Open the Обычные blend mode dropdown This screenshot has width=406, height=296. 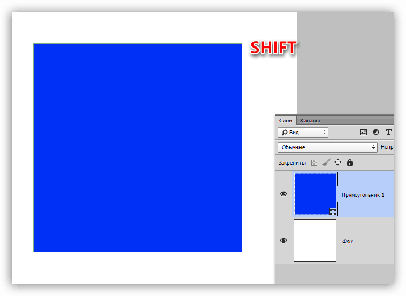[x=327, y=147]
